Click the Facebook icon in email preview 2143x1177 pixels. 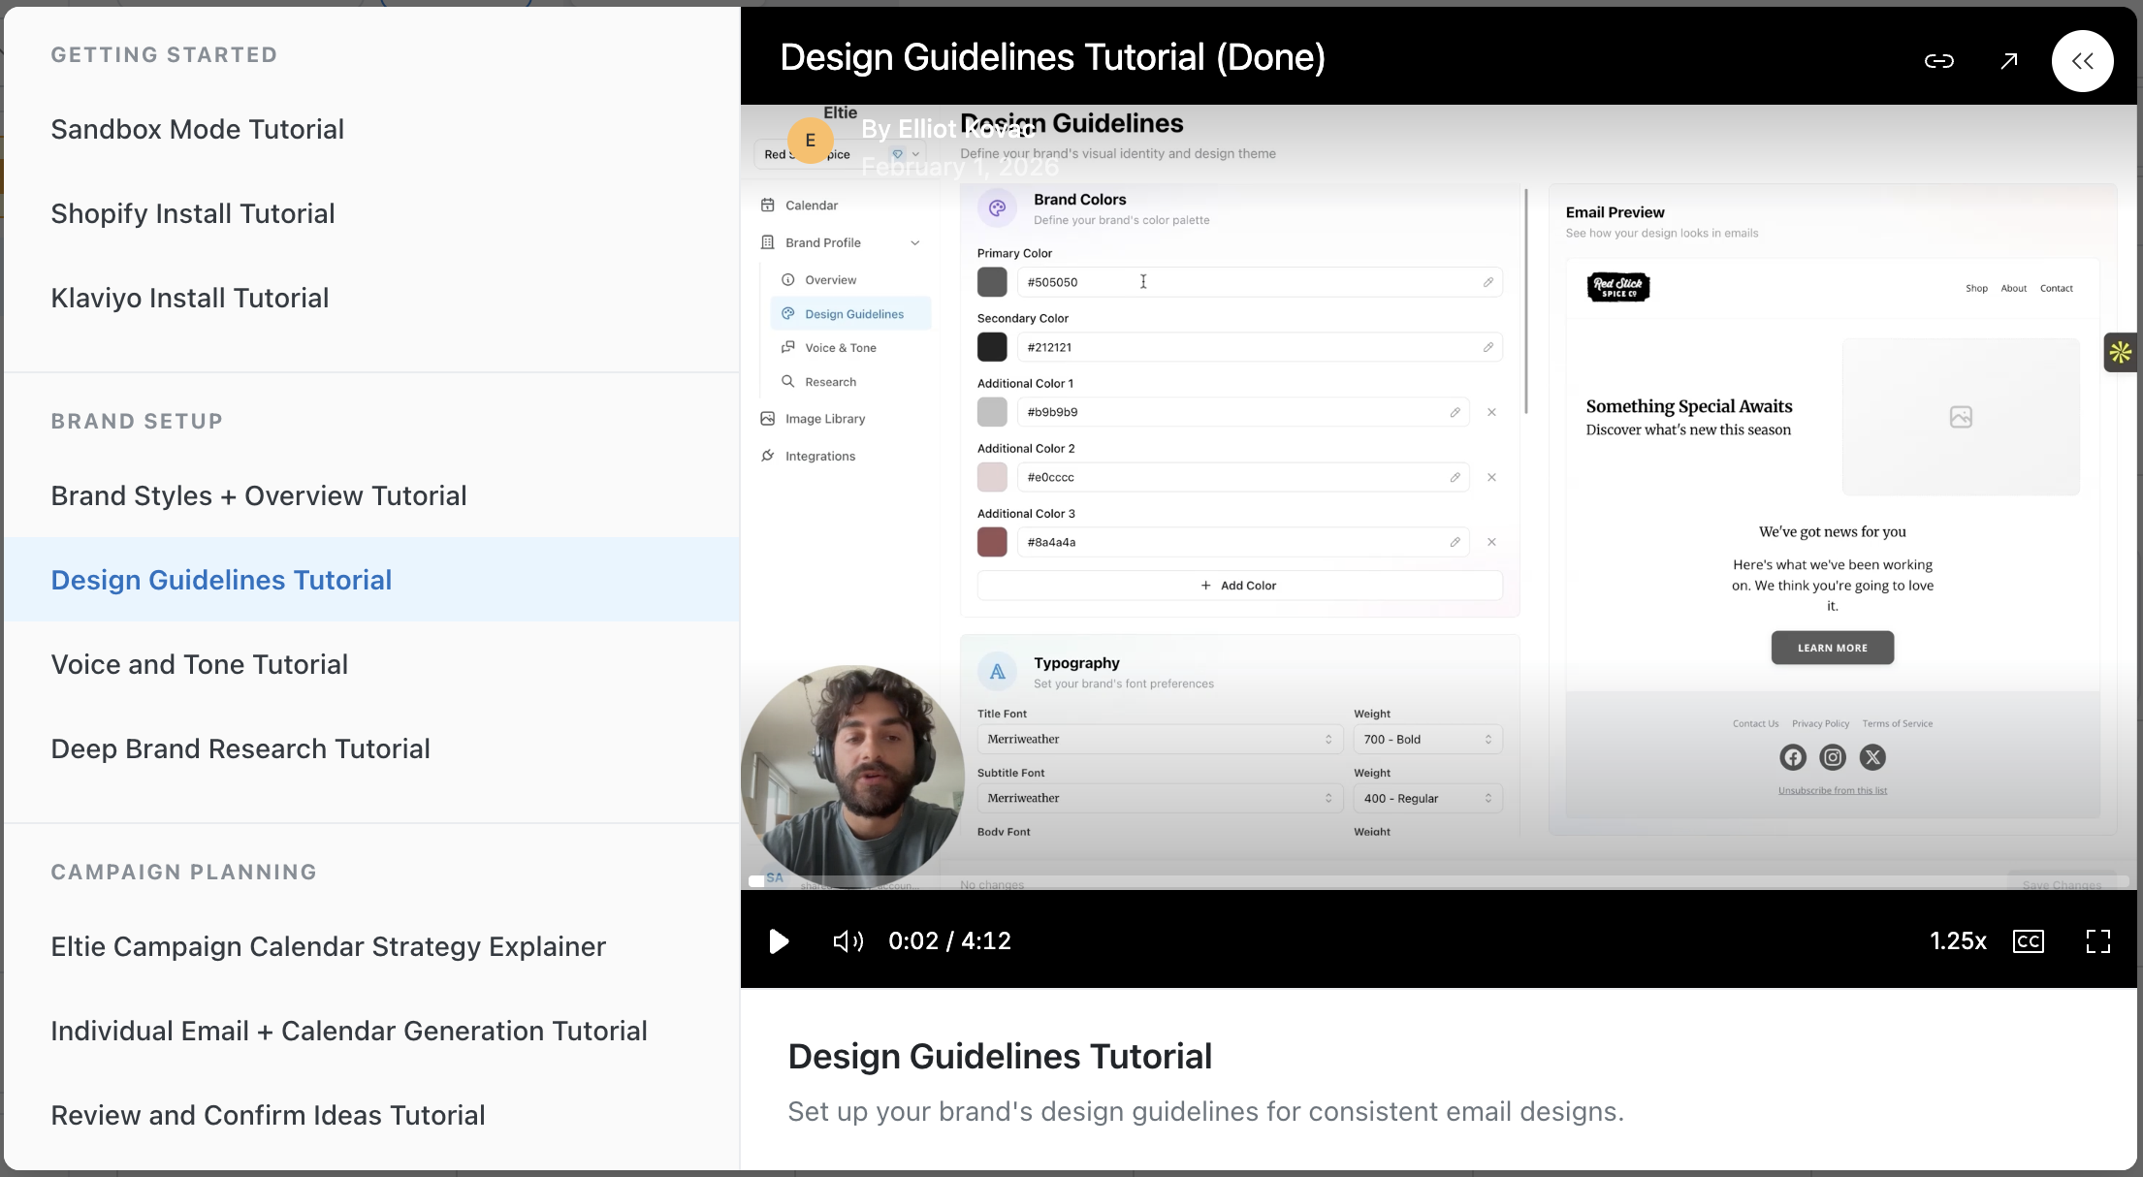(1792, 757)
